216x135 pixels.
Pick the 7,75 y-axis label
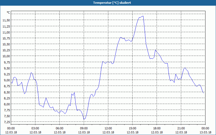[x=7, y=110]
